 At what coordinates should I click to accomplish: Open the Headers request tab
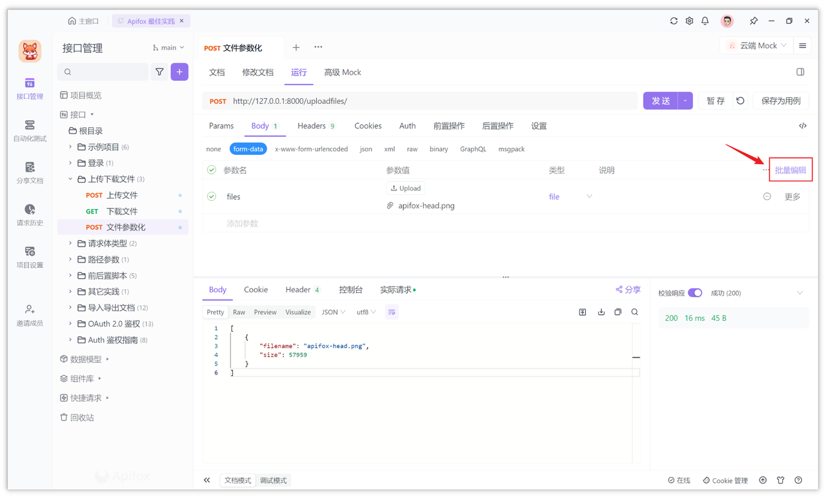(316, 126)
